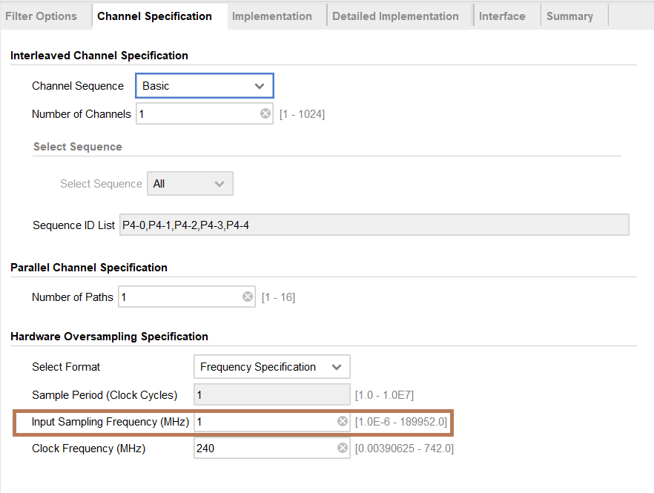
Task: Open the Summary tab
Action: click(569, 16)
